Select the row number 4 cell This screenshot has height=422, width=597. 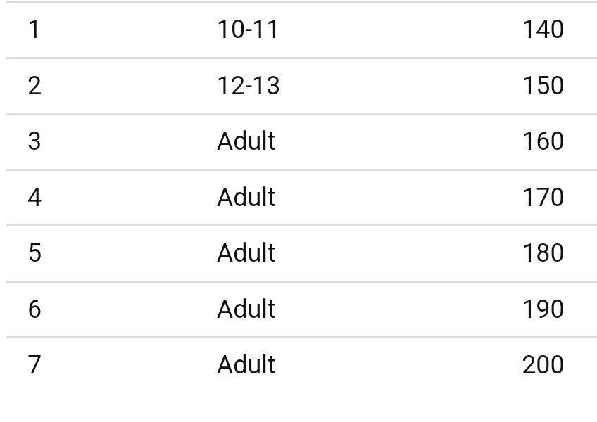(34, 198)
